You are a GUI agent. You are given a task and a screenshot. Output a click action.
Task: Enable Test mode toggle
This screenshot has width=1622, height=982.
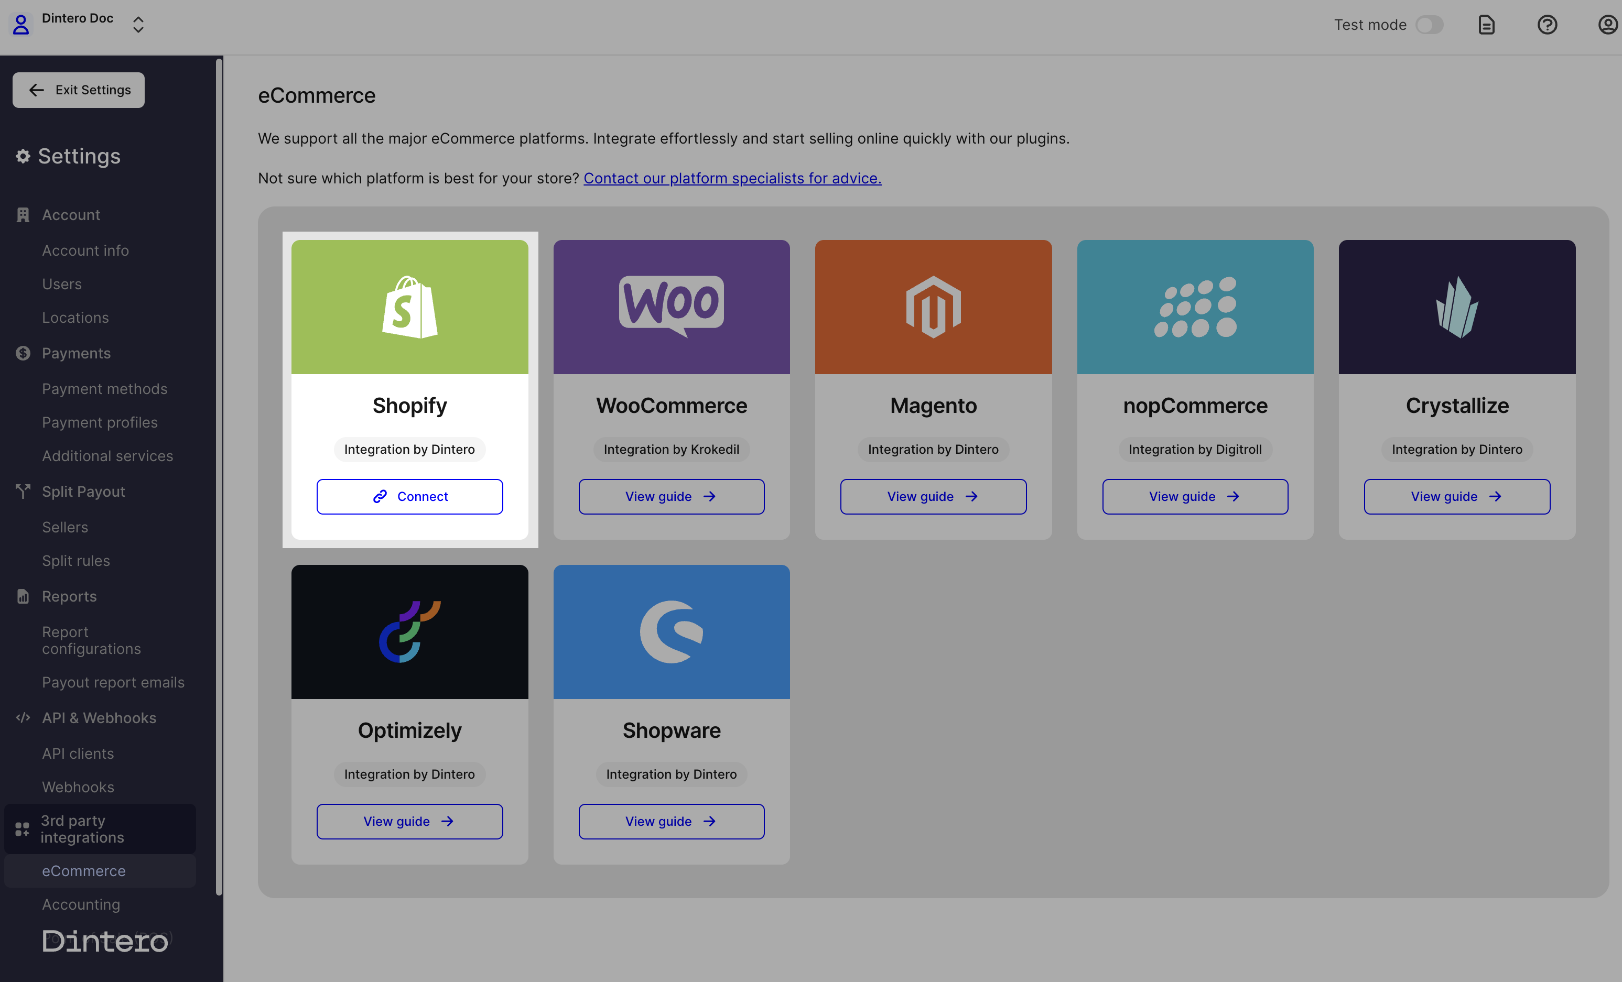pos(1429,23)
